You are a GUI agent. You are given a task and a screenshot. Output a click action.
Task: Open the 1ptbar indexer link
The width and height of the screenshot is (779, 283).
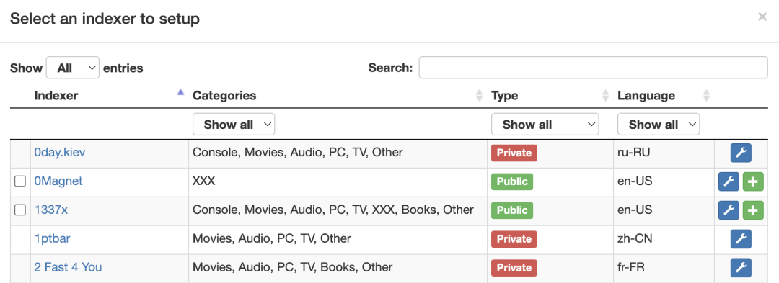click(52, 239)
